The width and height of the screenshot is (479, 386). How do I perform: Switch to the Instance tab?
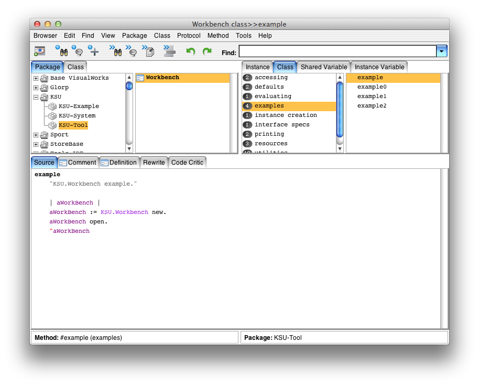pyautogui.click(x=257, y=67)
